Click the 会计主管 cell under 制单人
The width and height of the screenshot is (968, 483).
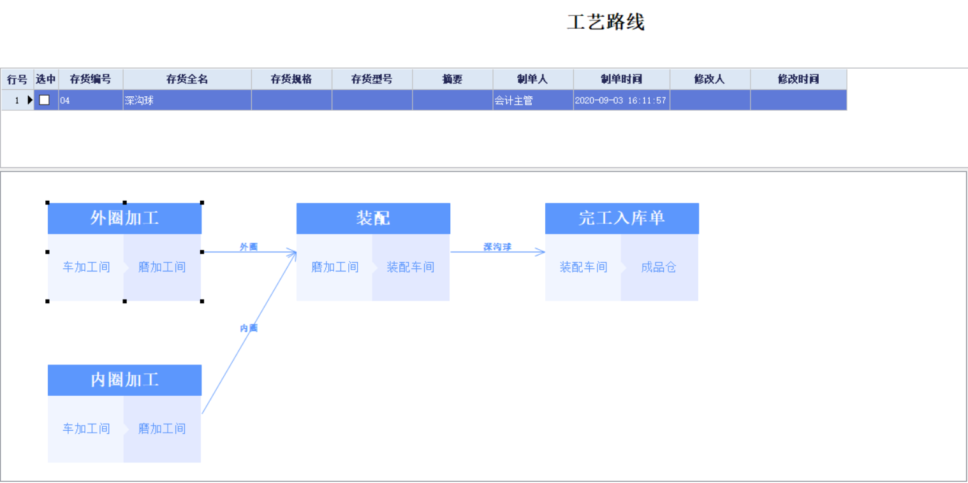click(x=532, y=100)
